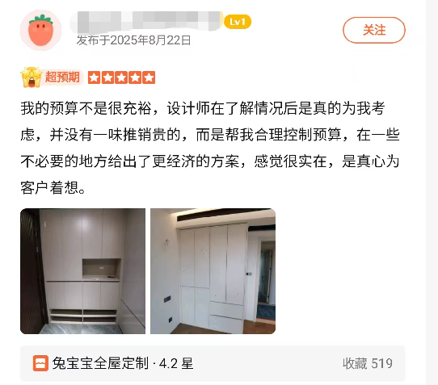The image size is (438, 385).
Task: Click the third rating star
Action: click(x=121, y=77)
